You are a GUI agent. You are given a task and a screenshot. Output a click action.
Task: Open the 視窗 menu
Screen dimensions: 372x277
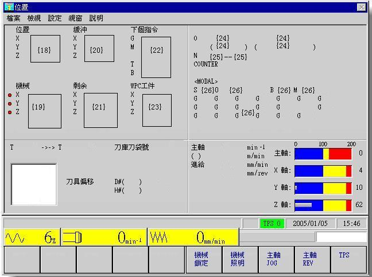pyautogui.click(x=75, y=18)
